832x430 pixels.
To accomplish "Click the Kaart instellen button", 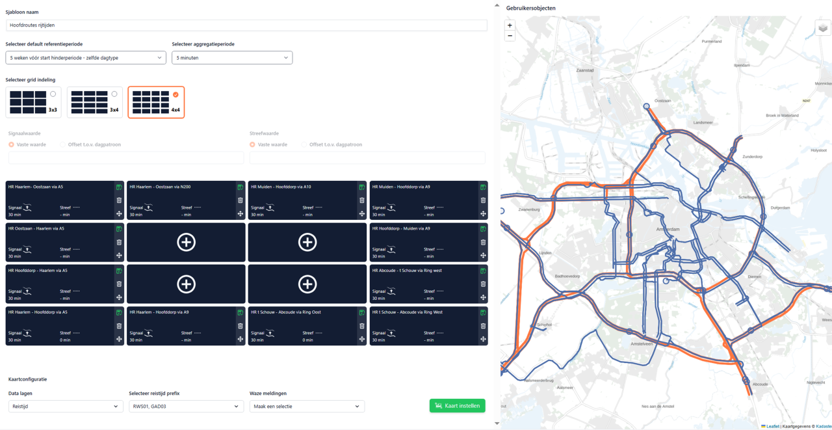I will (x=457, y=406).
